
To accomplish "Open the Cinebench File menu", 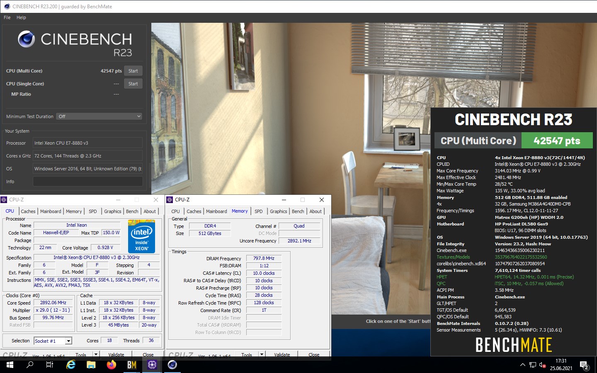I will 7,17.
